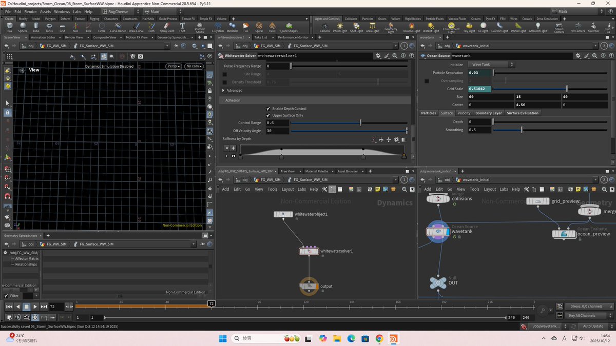616x346 pixels.
Task: Select the Spray Paint tool
Action: click(167, 27)
